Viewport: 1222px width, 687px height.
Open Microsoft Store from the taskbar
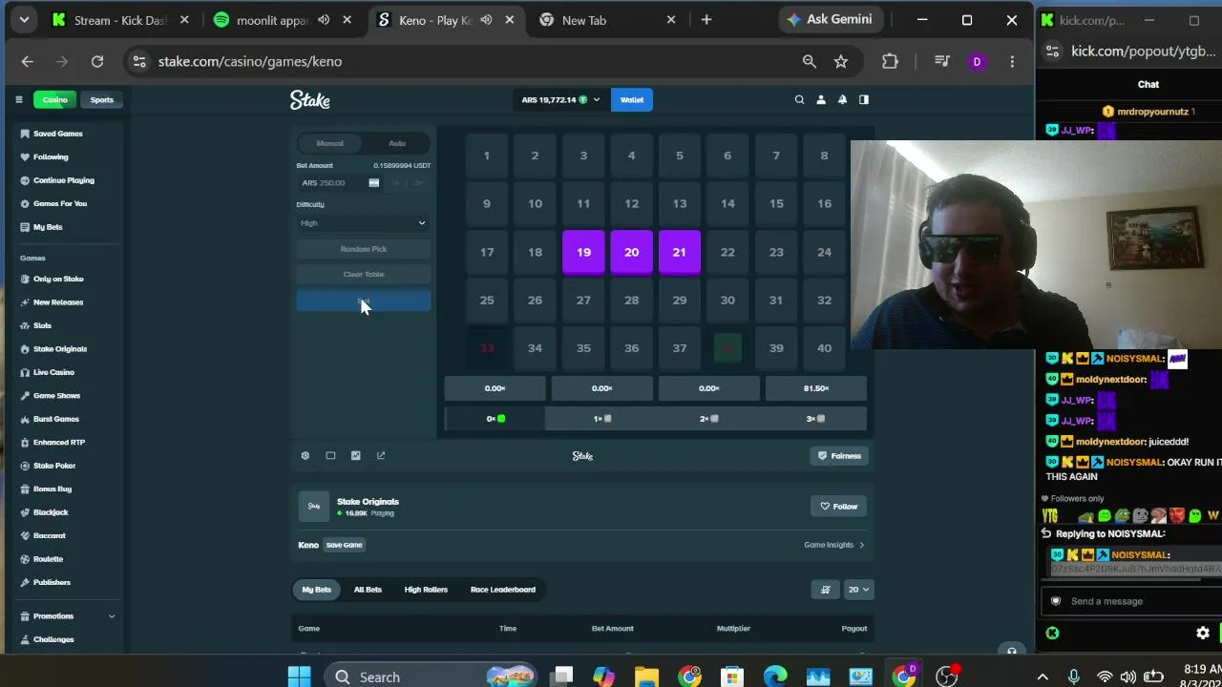coord(732,677)
